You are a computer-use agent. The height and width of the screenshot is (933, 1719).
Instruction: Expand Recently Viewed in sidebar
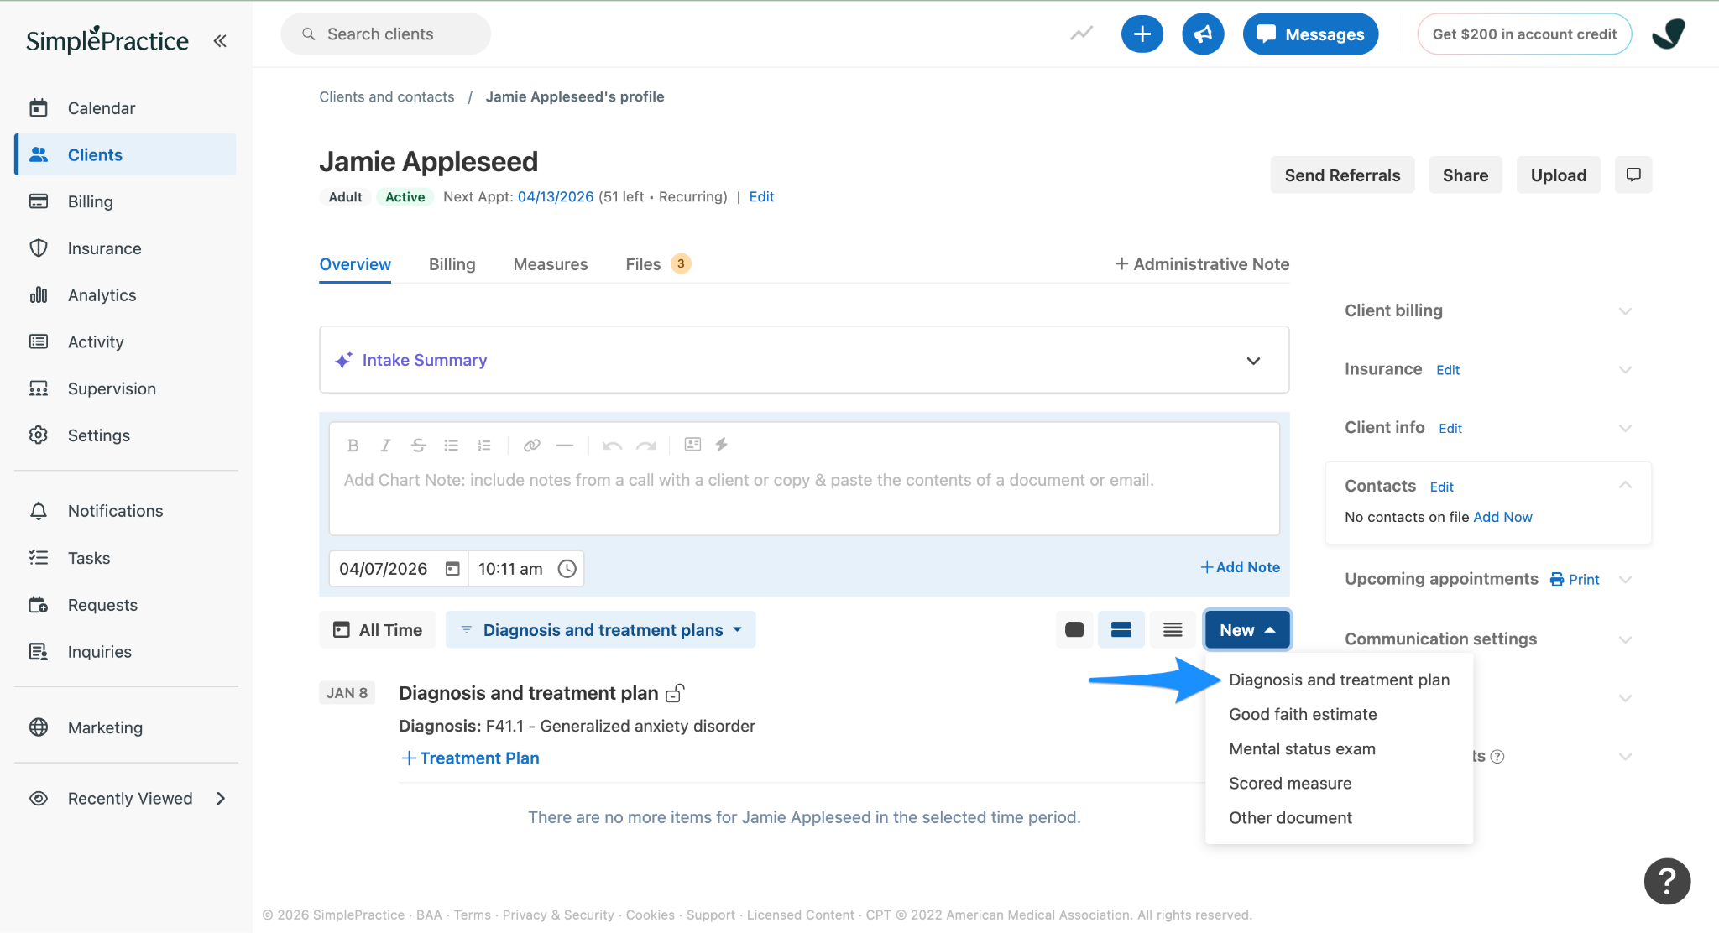tap(221, 799)
